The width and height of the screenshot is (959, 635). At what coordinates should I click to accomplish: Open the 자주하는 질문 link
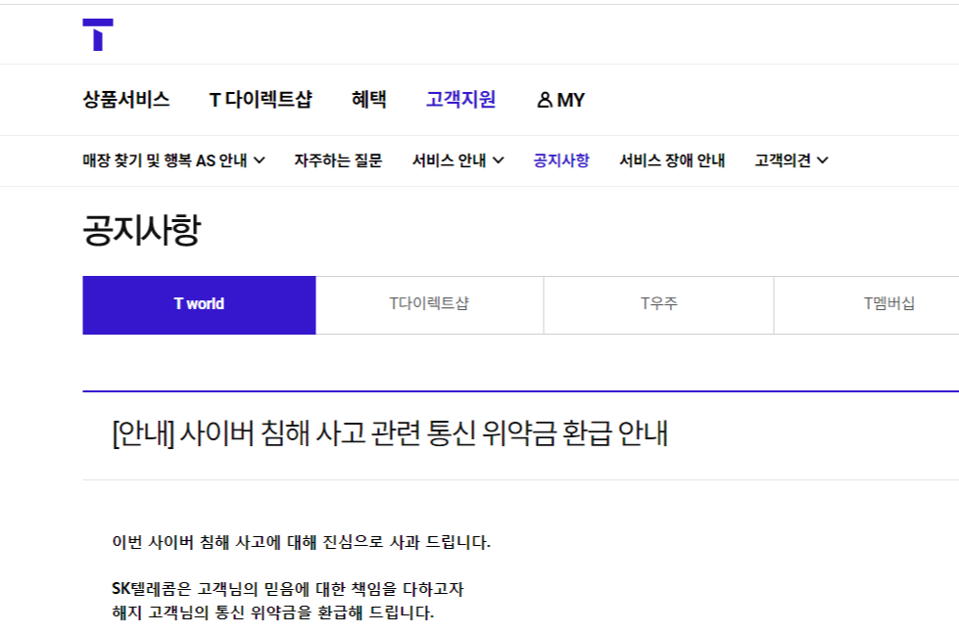click(x=338, y=160)
